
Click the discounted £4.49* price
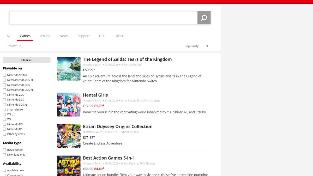click(x=99, y=169)
